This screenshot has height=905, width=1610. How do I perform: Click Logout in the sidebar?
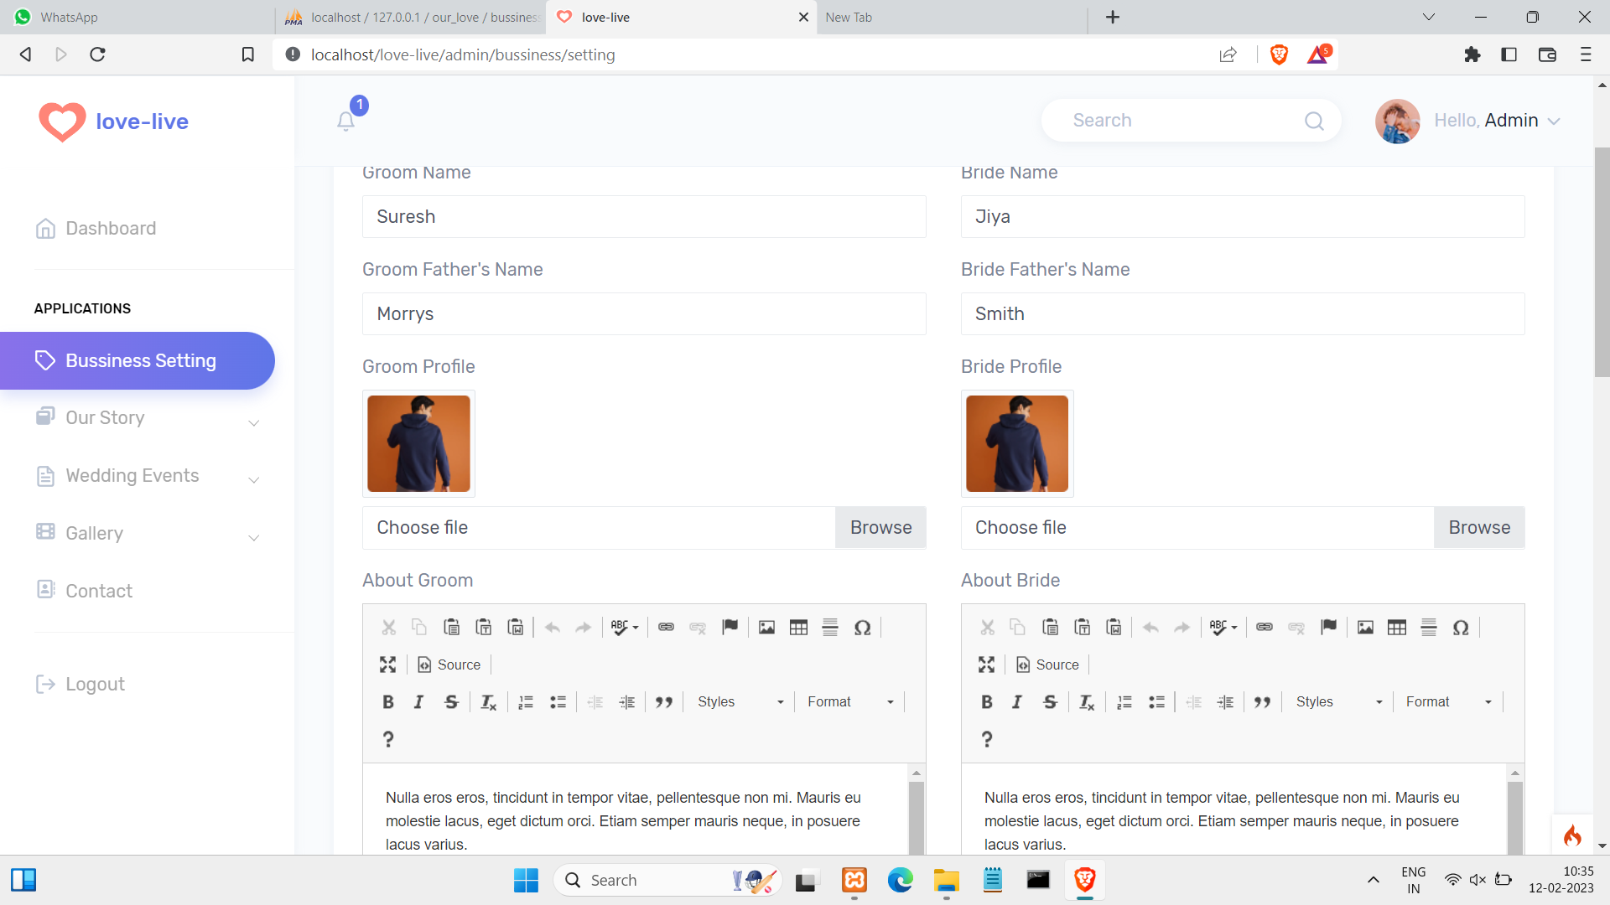pyautogui.click(x=80, y=685)
